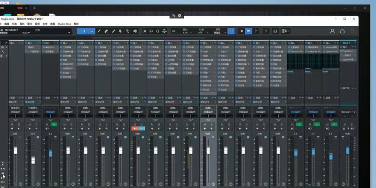Select the Bend tool
The width and height of the screenshot is (376, 188).
(x=128, y=31)
